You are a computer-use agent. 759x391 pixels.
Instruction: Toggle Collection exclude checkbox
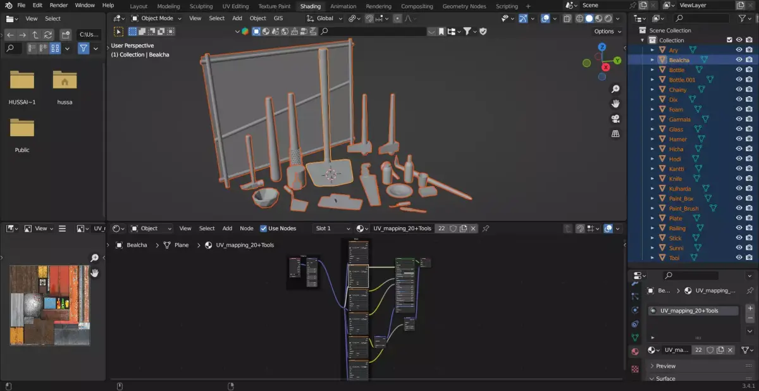(x=729, y=40)
